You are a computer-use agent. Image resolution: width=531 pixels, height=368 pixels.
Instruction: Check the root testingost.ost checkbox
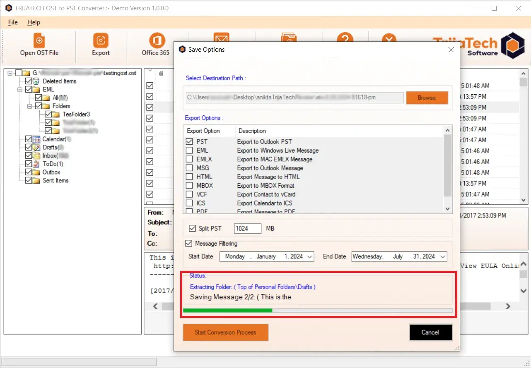pyautogui.click(x=18, y=73)
